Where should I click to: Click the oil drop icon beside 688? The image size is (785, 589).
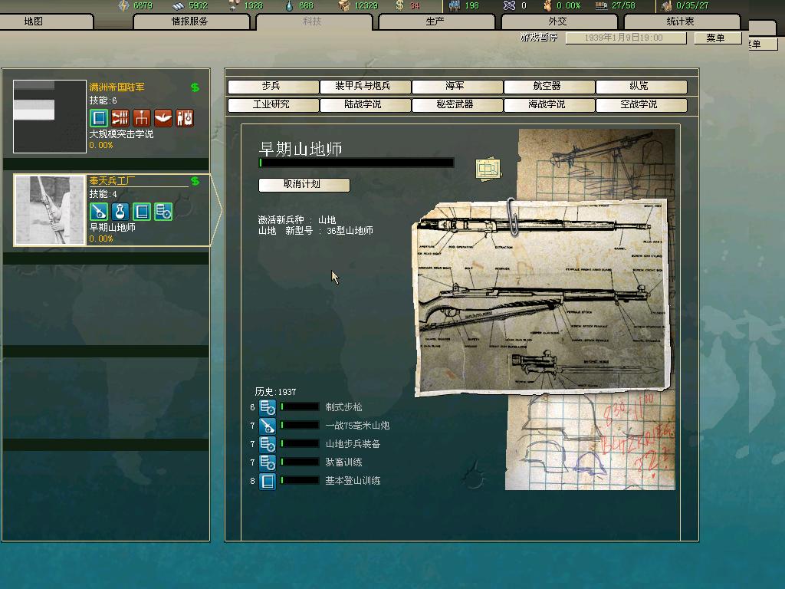coord(290,5)
